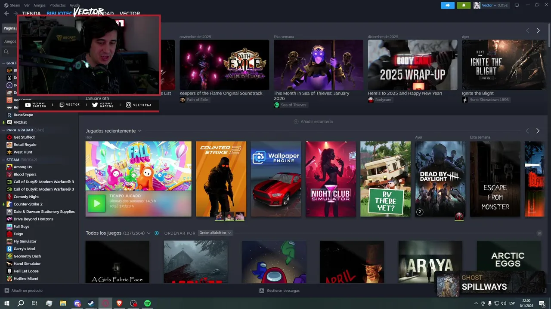Select Retail Royale in the library list
551x309 pixels.
(x=25, y=145)
